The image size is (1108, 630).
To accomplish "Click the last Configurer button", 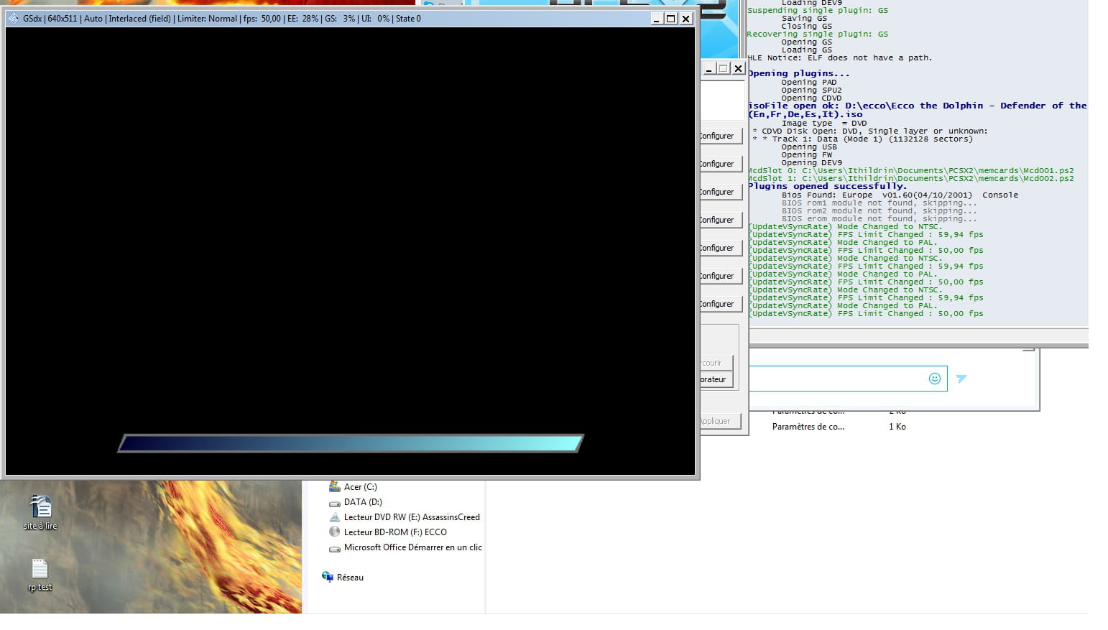I will pyautogui.click(x=717, y=304).
